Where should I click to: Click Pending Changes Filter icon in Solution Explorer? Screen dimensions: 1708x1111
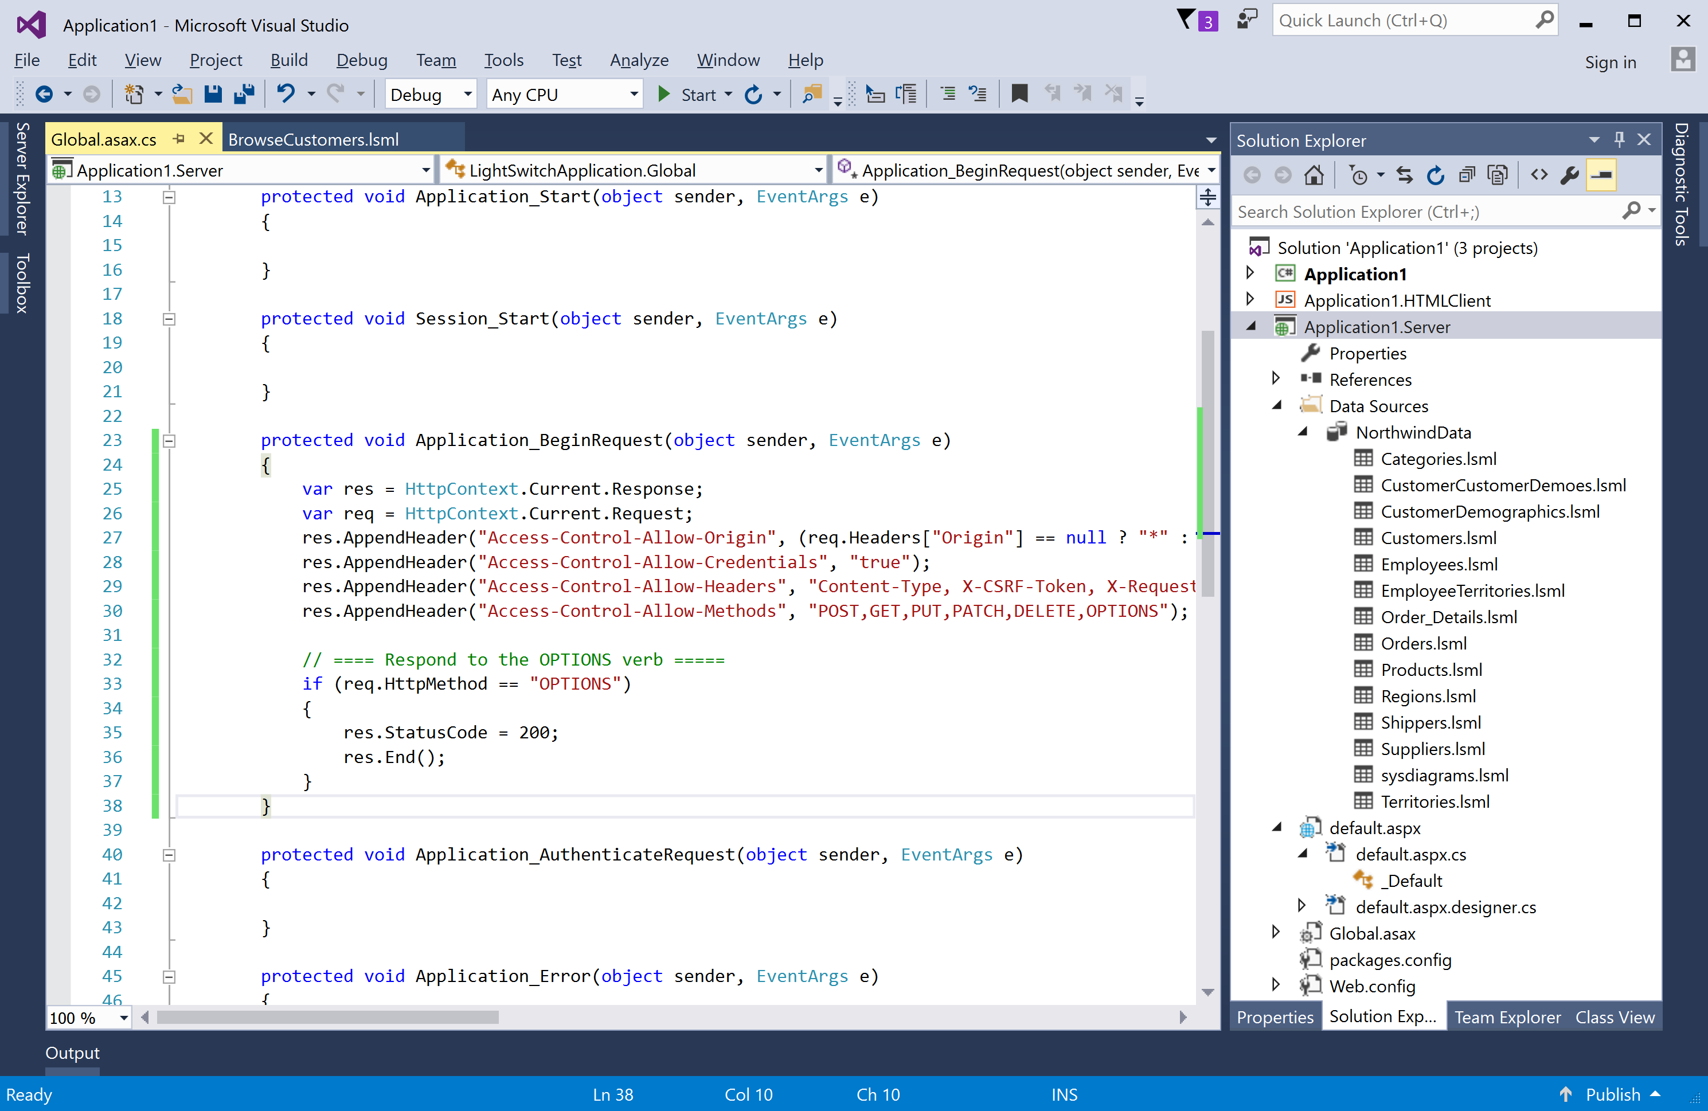coord(1358,175)
